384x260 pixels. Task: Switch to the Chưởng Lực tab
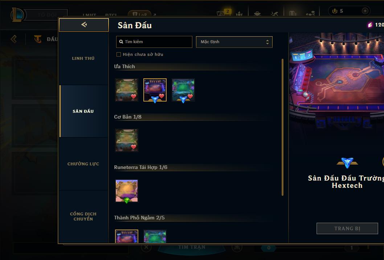83,164
